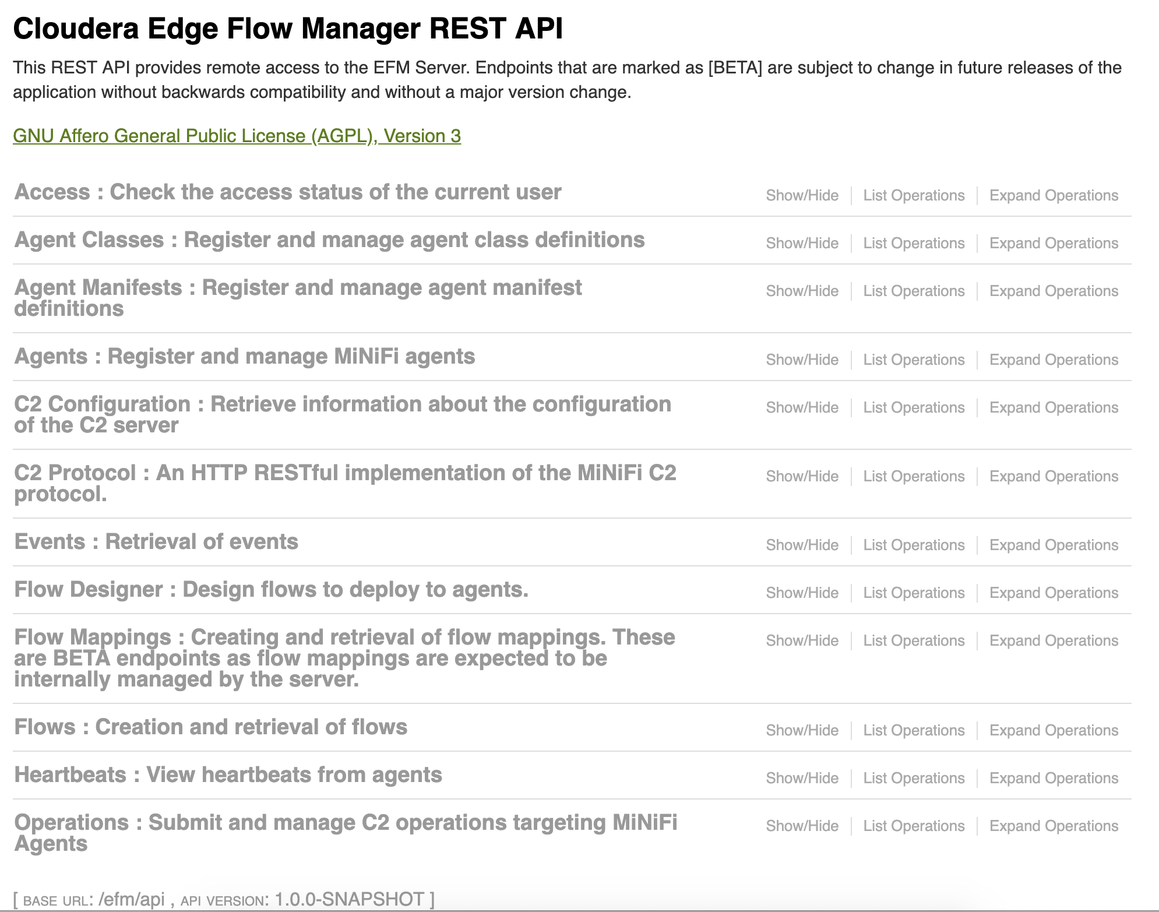List Operations for Flow Designer

pyautogui.click(x=914, y=593)
